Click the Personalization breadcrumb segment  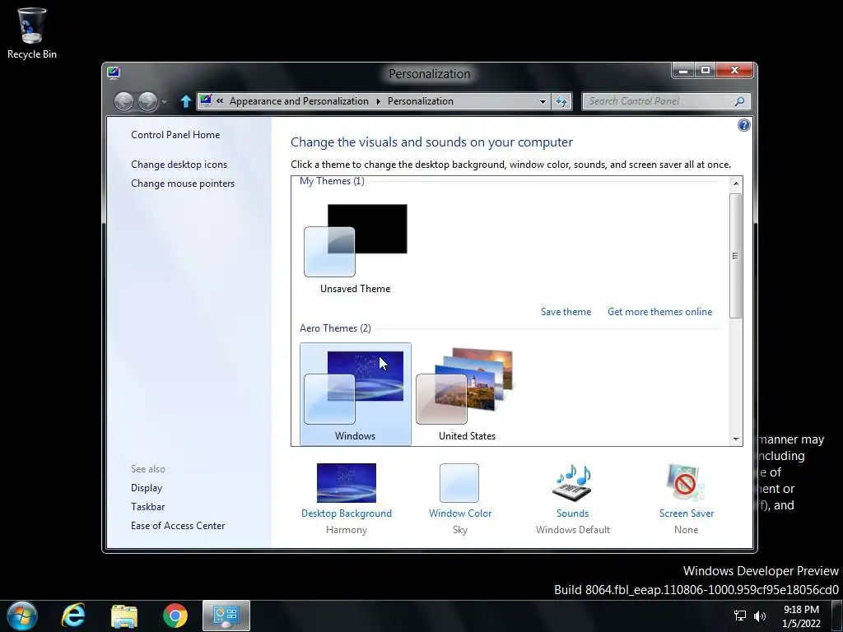(421, 101)
